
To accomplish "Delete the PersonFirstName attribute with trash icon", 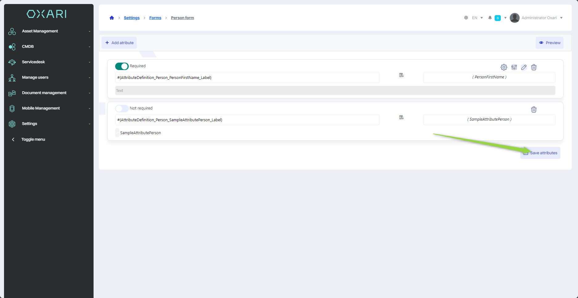I will (534, 67).
